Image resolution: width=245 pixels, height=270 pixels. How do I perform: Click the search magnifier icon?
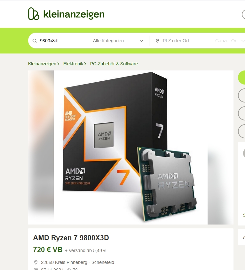35,41
